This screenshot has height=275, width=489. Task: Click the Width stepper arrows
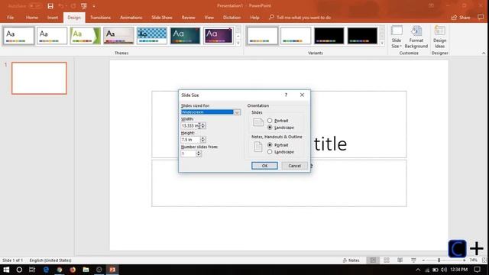[x=203, y=125]
